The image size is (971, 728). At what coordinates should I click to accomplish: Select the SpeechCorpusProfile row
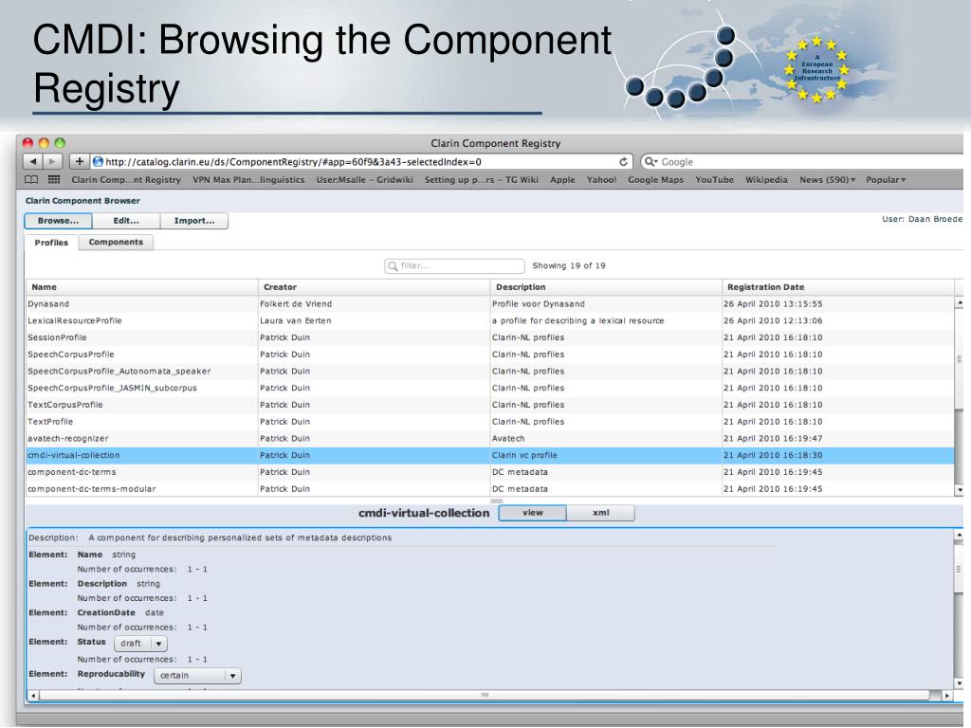(x=489, y=355)
